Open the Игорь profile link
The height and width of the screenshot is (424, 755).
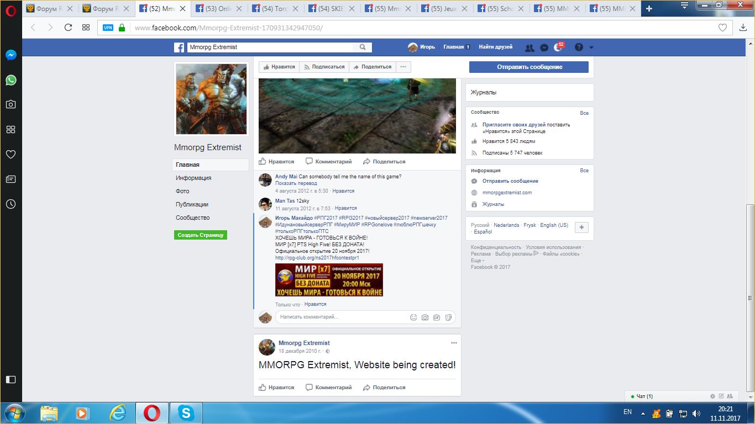[422, 47]
